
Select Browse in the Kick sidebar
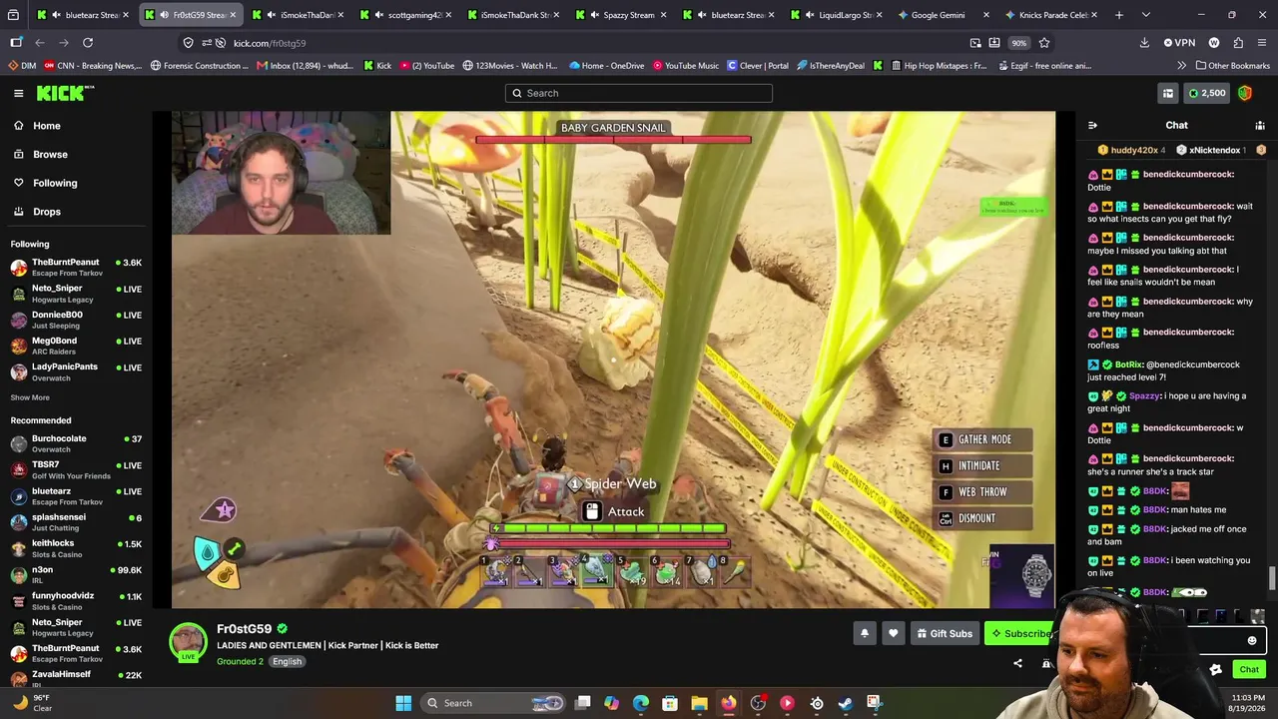[x=50, y=155]
